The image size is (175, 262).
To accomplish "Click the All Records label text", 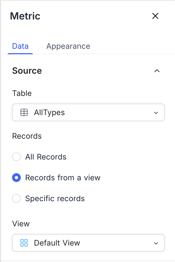I will [46, 157].
